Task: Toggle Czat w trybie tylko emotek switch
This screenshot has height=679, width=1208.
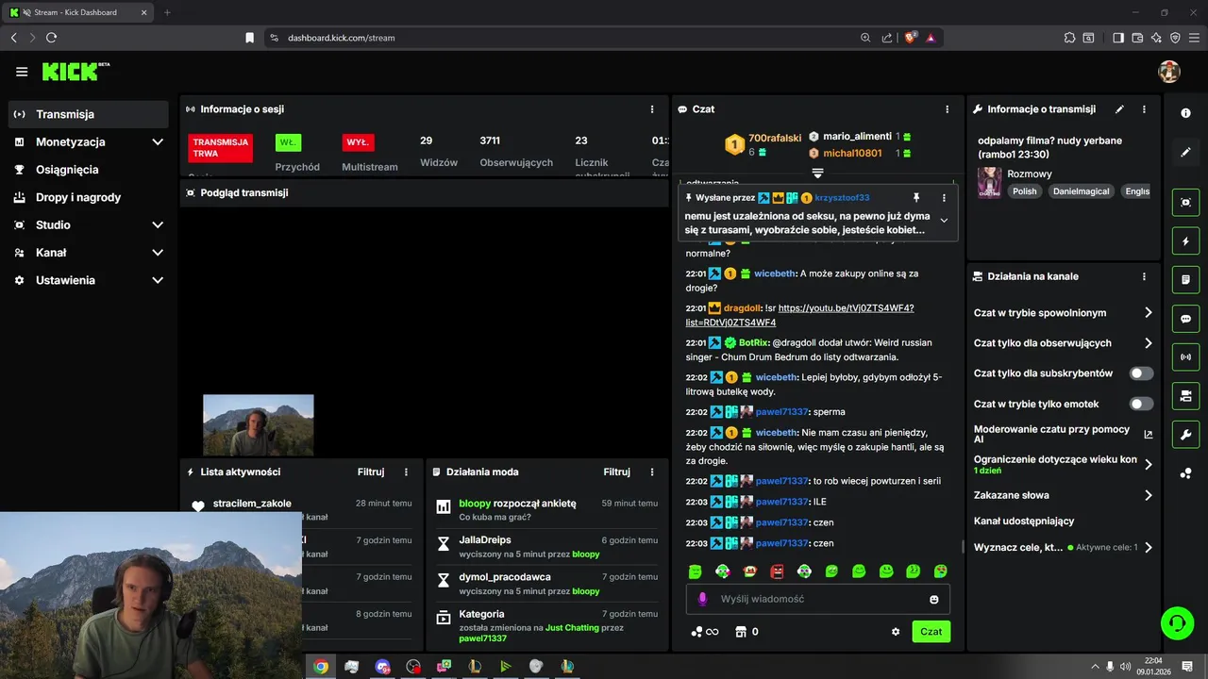Action: coord(1141,404)
